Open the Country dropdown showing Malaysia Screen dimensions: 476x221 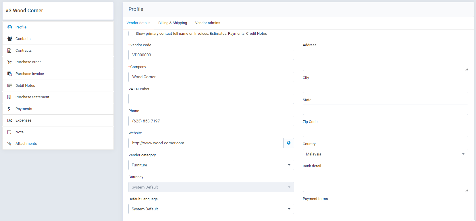(385, 154)
